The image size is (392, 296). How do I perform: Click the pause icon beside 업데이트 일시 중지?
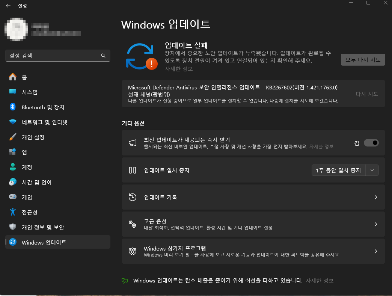[x=133, y=170]
